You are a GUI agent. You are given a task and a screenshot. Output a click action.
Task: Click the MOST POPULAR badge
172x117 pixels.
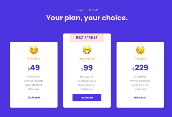point(87,38)
